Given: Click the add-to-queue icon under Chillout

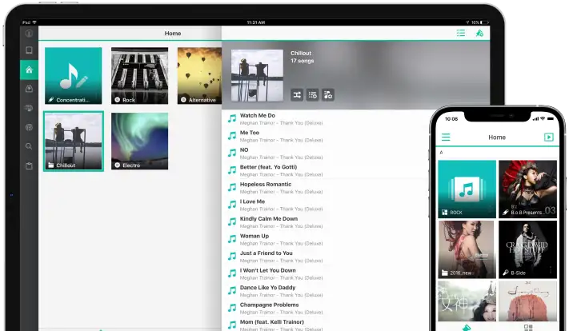Looking at the screenshot, I should tap(312, 95).
